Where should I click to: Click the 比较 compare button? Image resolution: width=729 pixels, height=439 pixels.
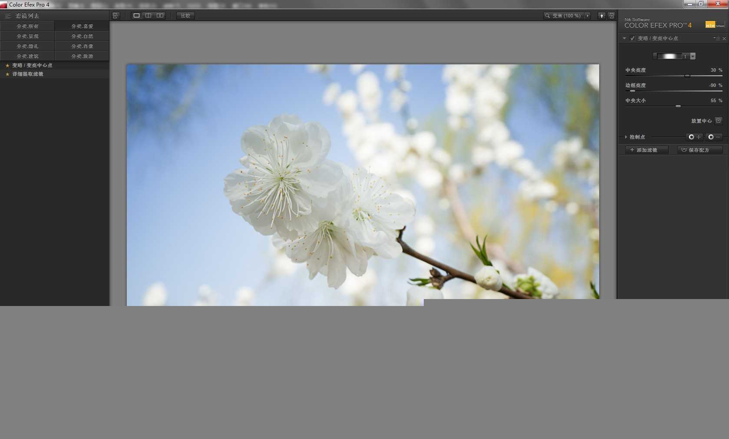pos(185,16)
